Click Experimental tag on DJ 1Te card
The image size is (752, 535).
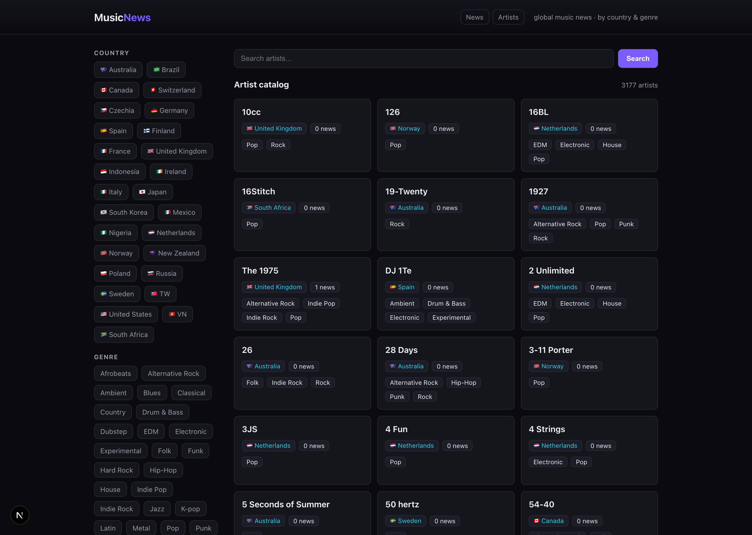[x=451, y=318]
